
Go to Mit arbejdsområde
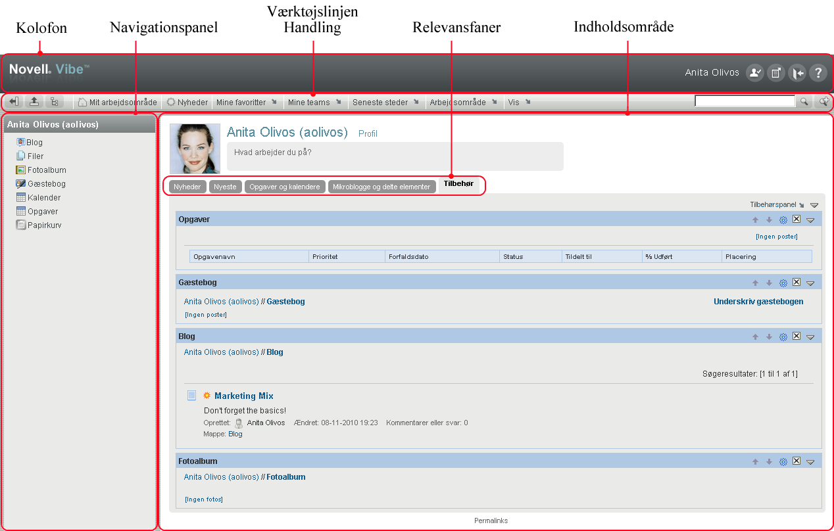click(117, 103)
